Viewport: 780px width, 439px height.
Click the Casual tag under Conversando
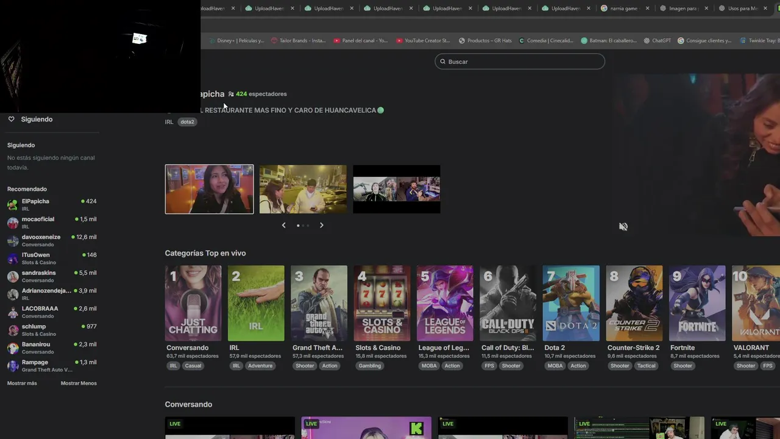point(193,366)
